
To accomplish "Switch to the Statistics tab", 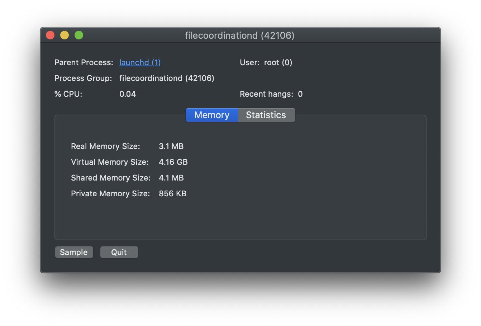I will (266, 115).
